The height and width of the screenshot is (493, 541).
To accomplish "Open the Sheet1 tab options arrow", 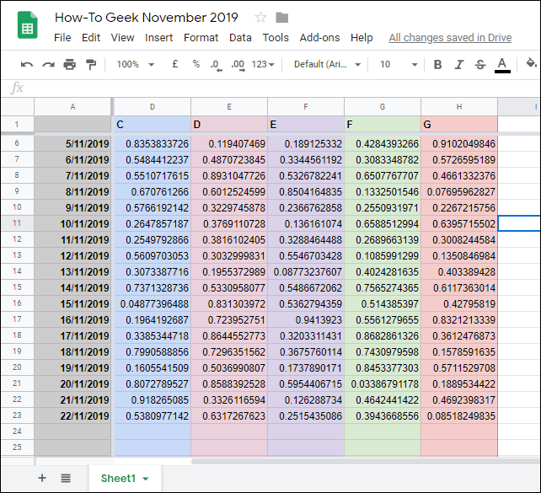I will [146, 479].
